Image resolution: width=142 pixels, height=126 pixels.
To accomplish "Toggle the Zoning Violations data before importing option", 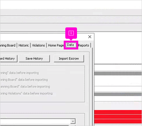I will pyautogui.click(x=26, y=94).
